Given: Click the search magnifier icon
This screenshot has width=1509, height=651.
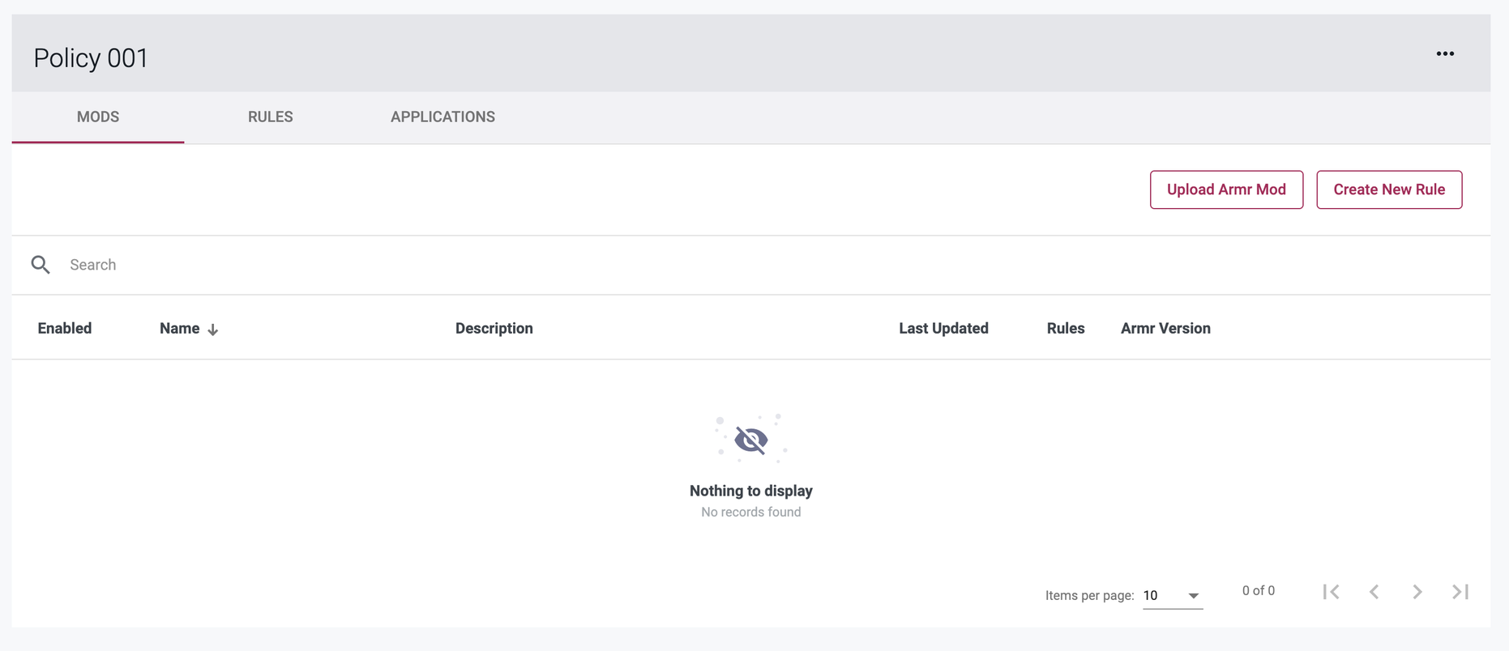Looking at the screenshot, I should tap(41, 265).
